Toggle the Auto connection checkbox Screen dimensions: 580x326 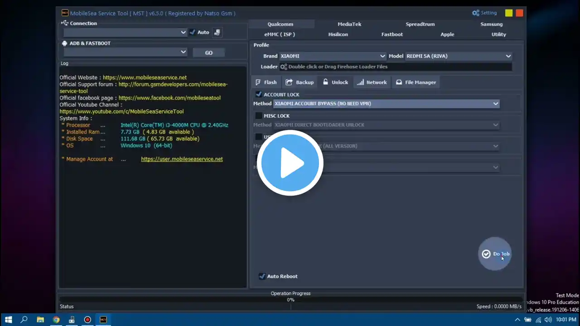pyautogui.click(x=193, y=32)
